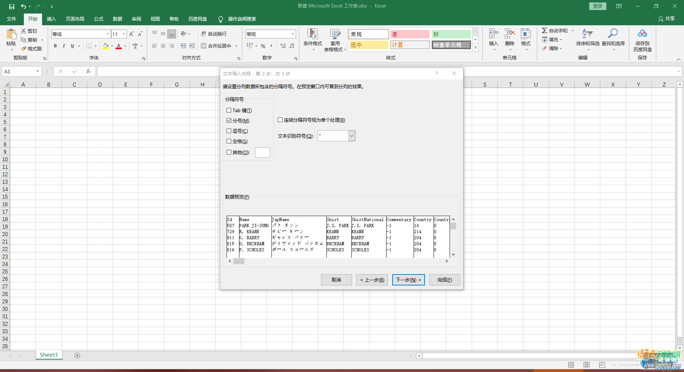The height and width of the screenshot is (372, 684).
Task: Click the Decrease font size icon
Action: (x=140, y=34)
